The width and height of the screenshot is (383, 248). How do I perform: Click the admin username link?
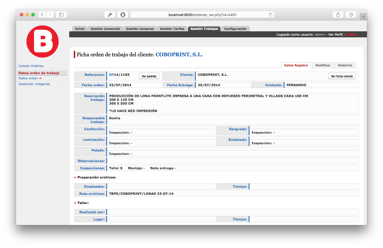(320, 34)
